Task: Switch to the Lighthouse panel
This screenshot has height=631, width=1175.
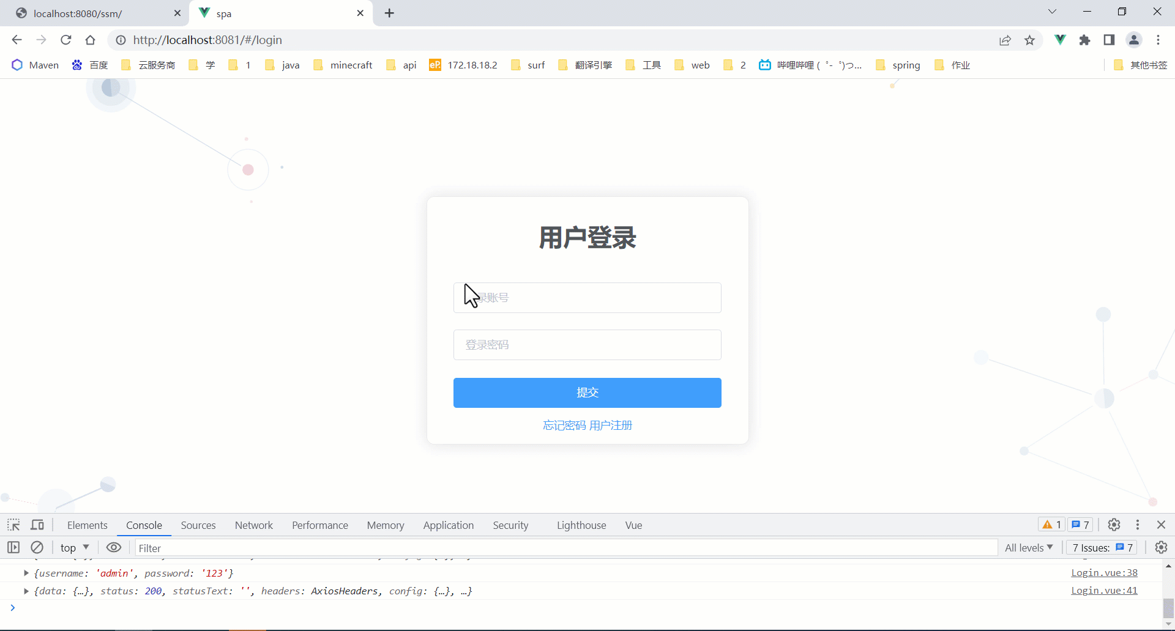Action: tap(581, 525)
